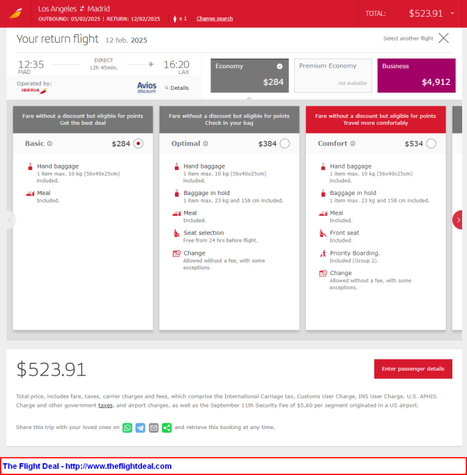Click Meal icon in Optimal fare
The image size is (467, 475).
[176, 213]
